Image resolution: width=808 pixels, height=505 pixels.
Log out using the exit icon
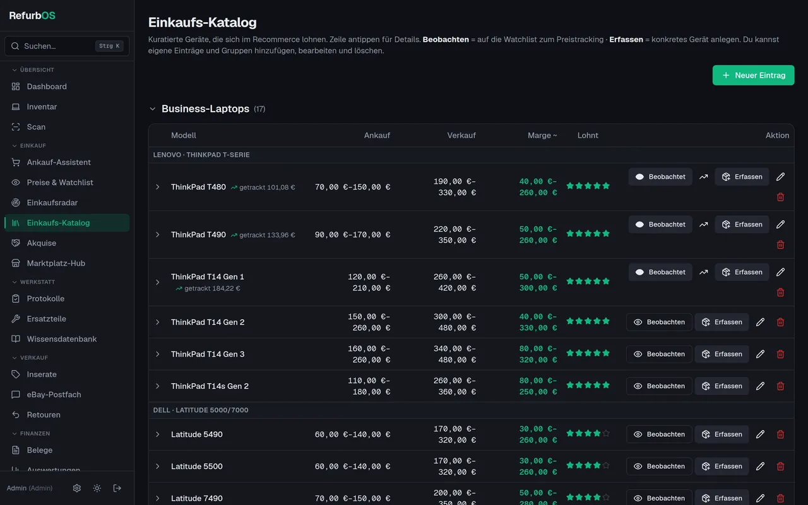117,488
